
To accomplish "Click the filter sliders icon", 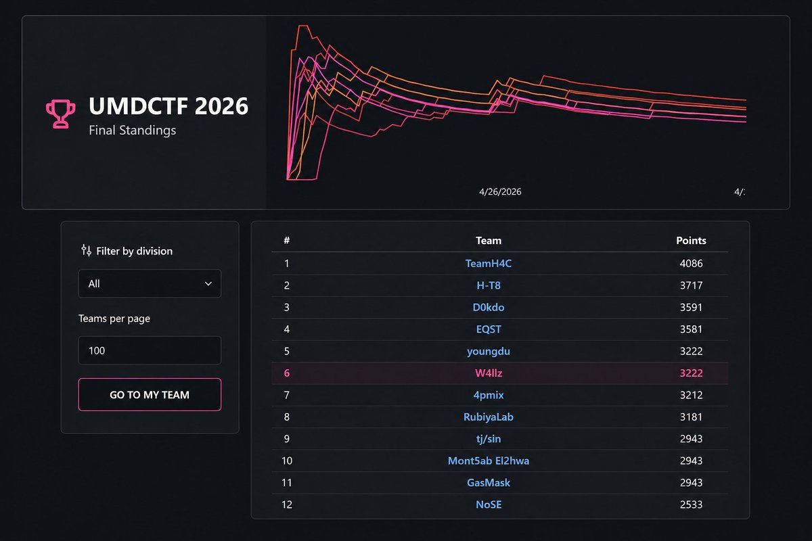I will (86, 250).
